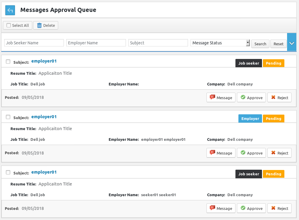Focus the Subject search field
Screen dimensions: 299x220
(x=158, y=43)
